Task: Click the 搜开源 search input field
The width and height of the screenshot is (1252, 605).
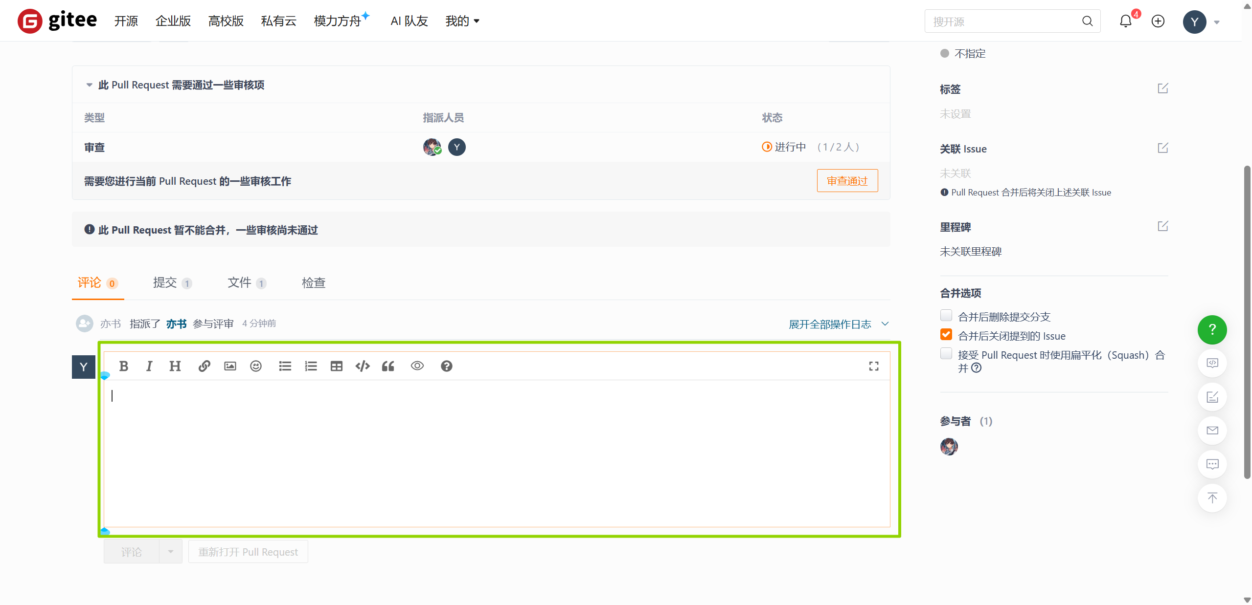Action: 1003,22
